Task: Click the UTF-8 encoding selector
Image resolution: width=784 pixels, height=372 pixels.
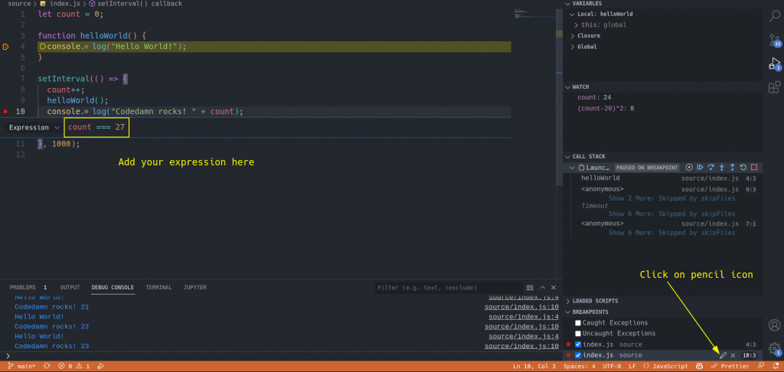Action: point(612,366)
